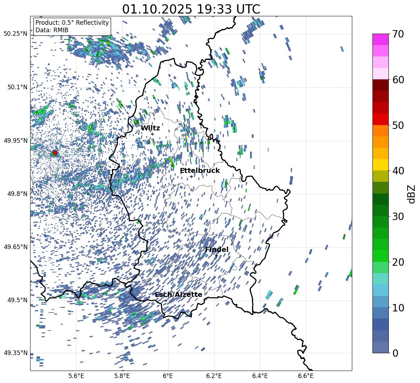
Task: Click the Esch/Alzette city label
Action: pyautogui.click(x=179, y=294)
